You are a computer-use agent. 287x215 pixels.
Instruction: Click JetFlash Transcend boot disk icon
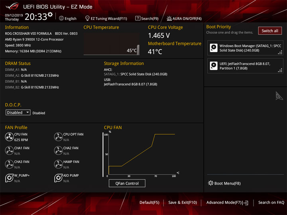pos(214,66)
